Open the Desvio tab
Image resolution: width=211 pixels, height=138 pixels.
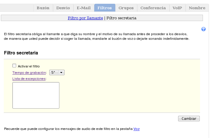(x=63, y=8)
